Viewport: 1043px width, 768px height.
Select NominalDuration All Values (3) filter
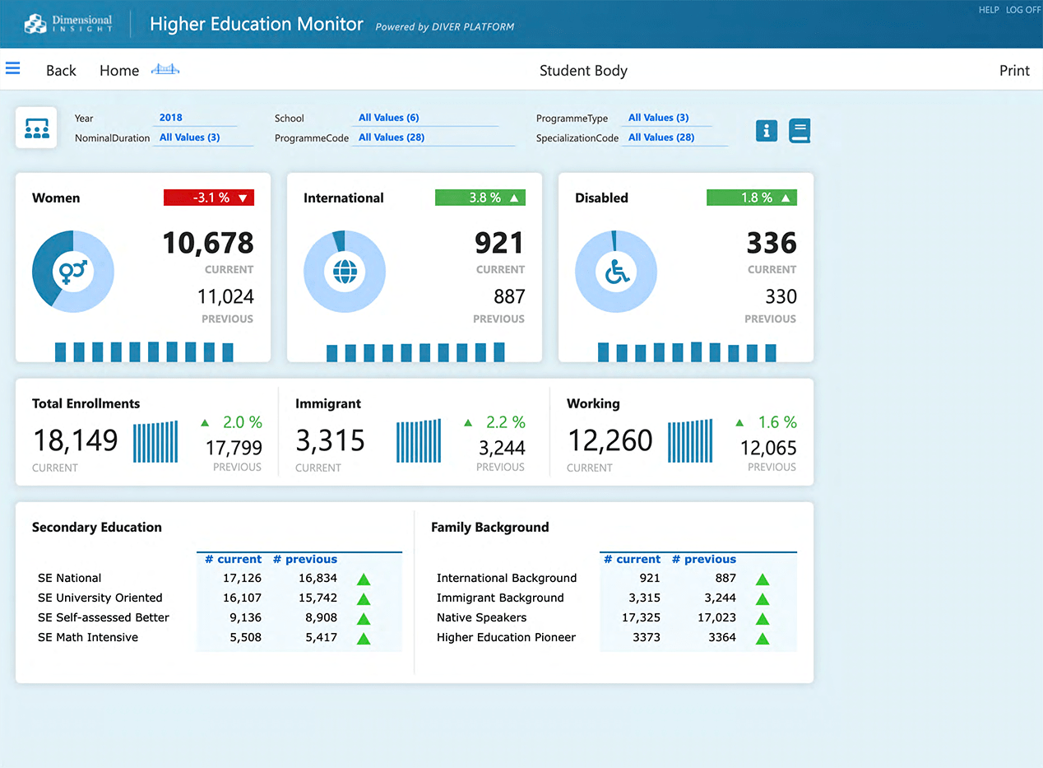tap(189, 137)
